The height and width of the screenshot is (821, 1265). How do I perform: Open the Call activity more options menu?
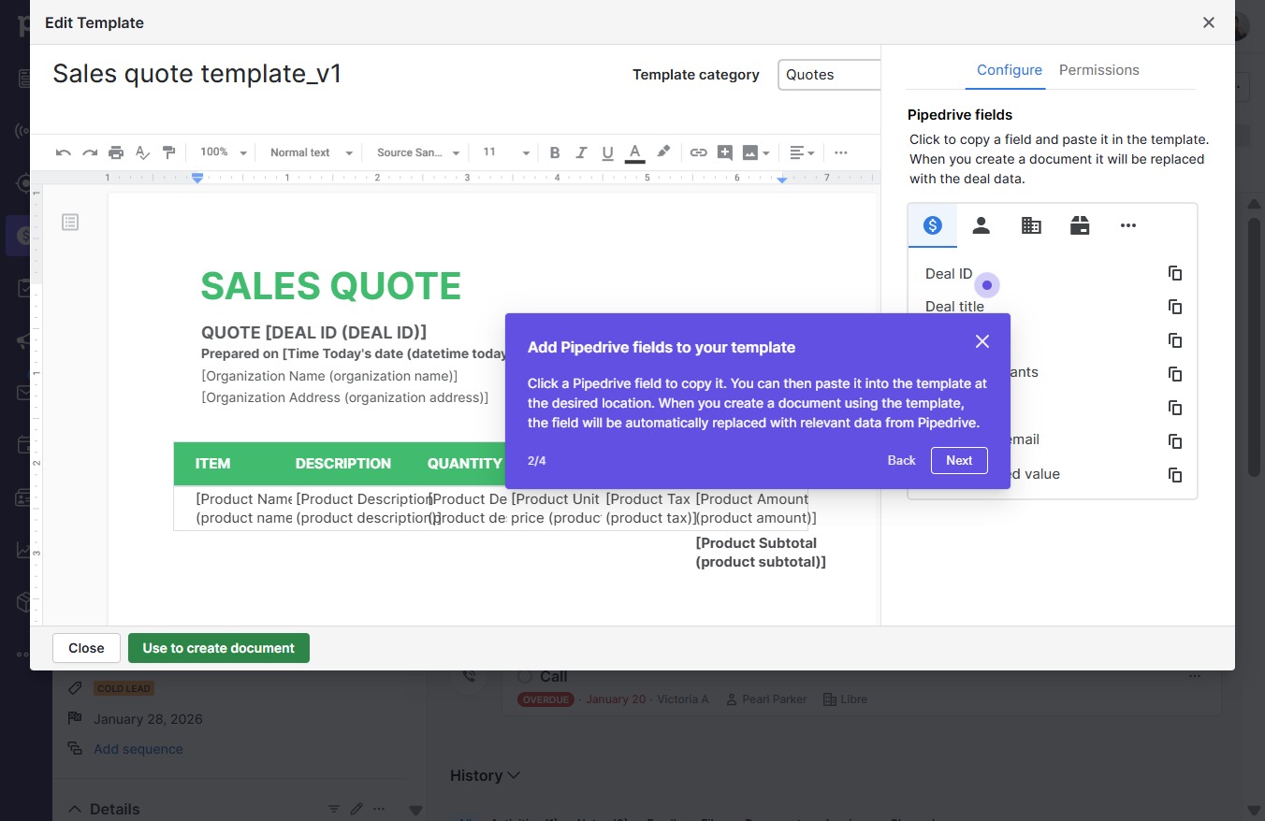click(1195, 676)
